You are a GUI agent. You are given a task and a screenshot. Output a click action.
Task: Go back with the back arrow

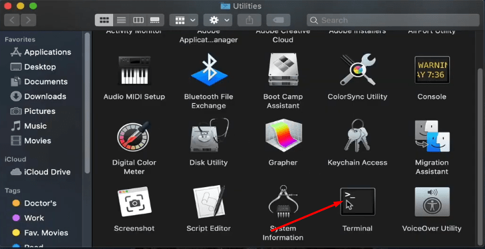(x=13, y=21)
